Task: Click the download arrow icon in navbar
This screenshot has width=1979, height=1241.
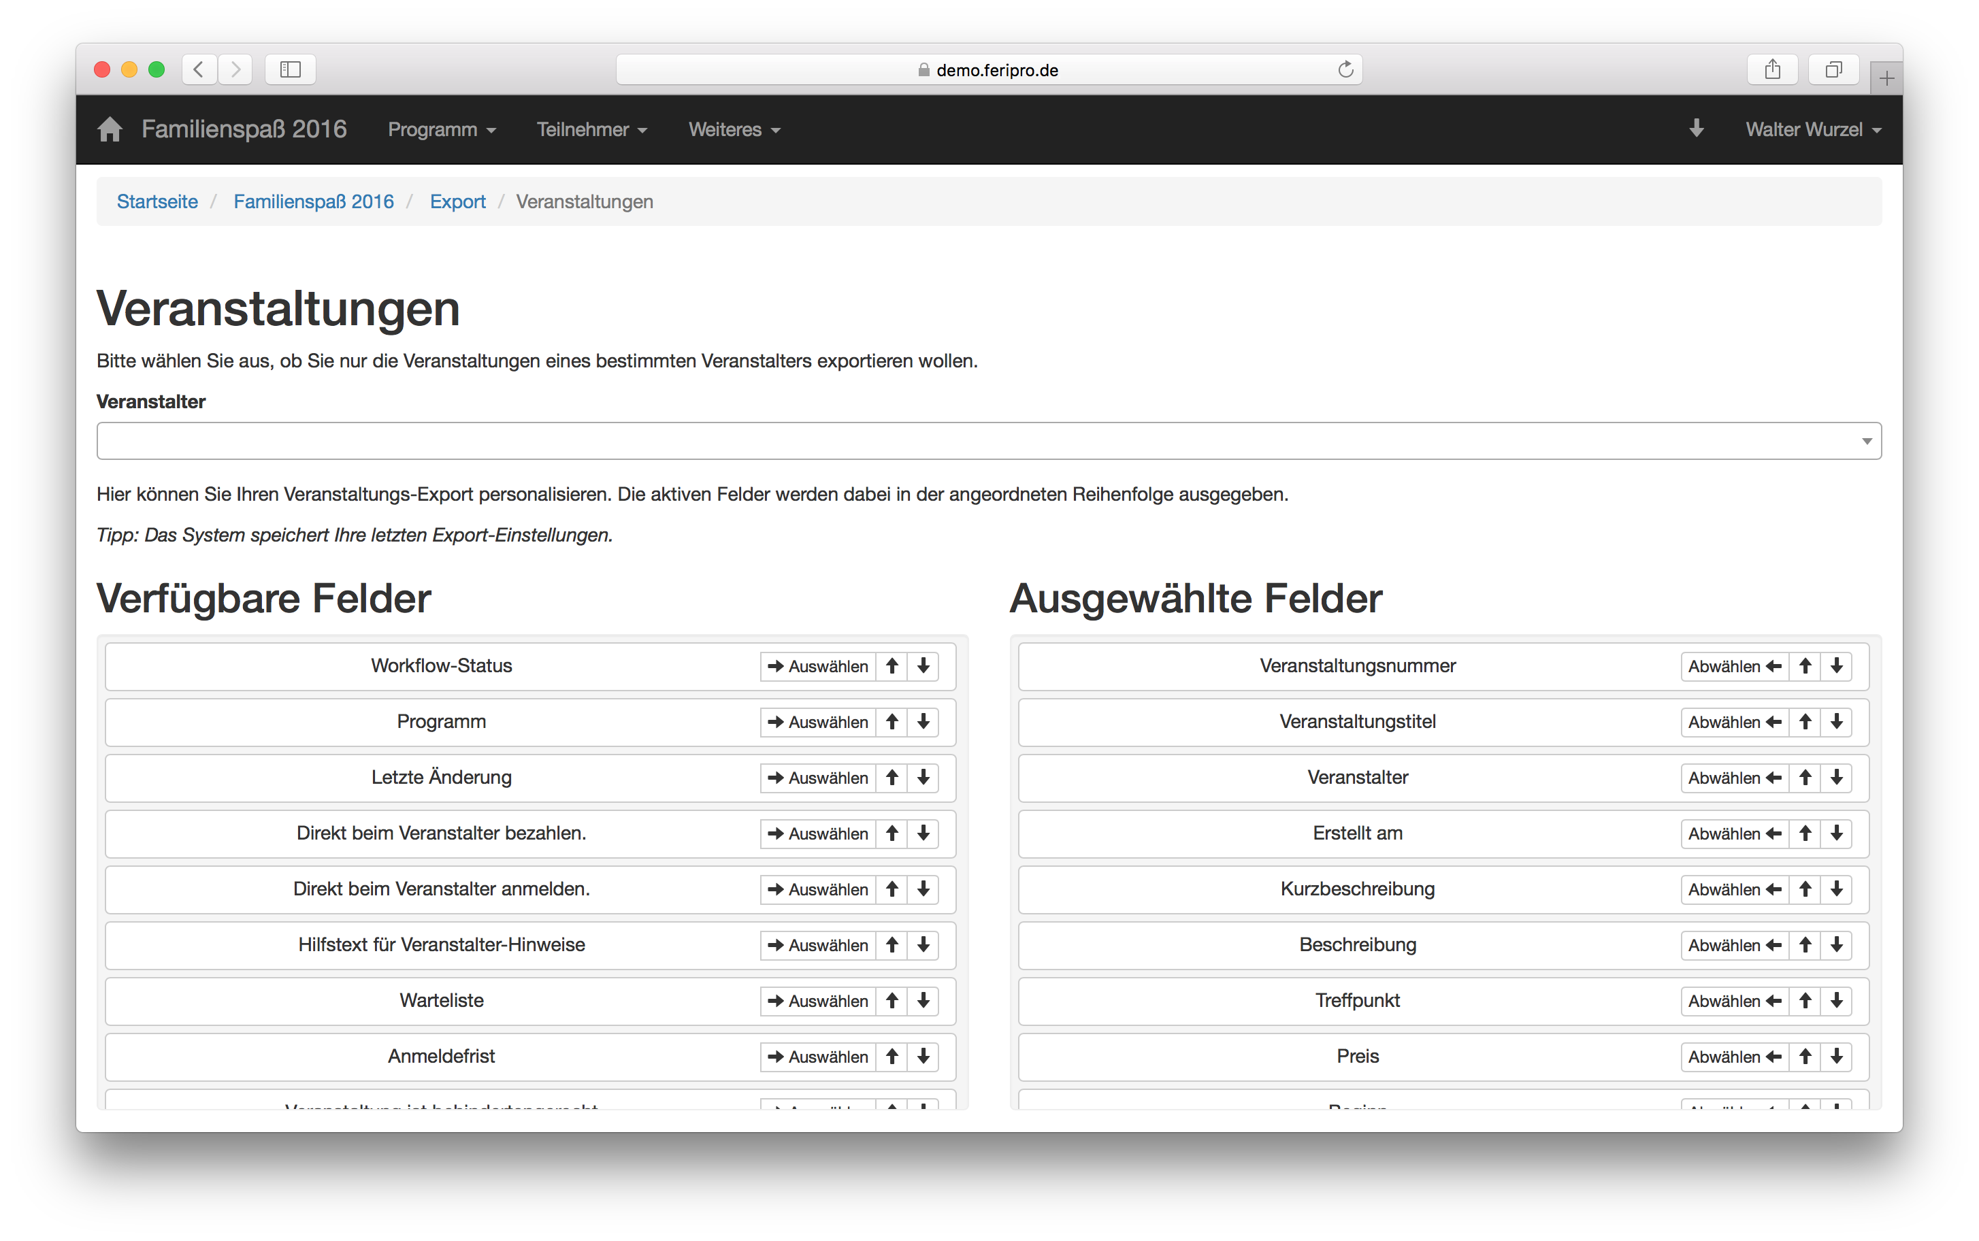Action: click(1697, 129)
